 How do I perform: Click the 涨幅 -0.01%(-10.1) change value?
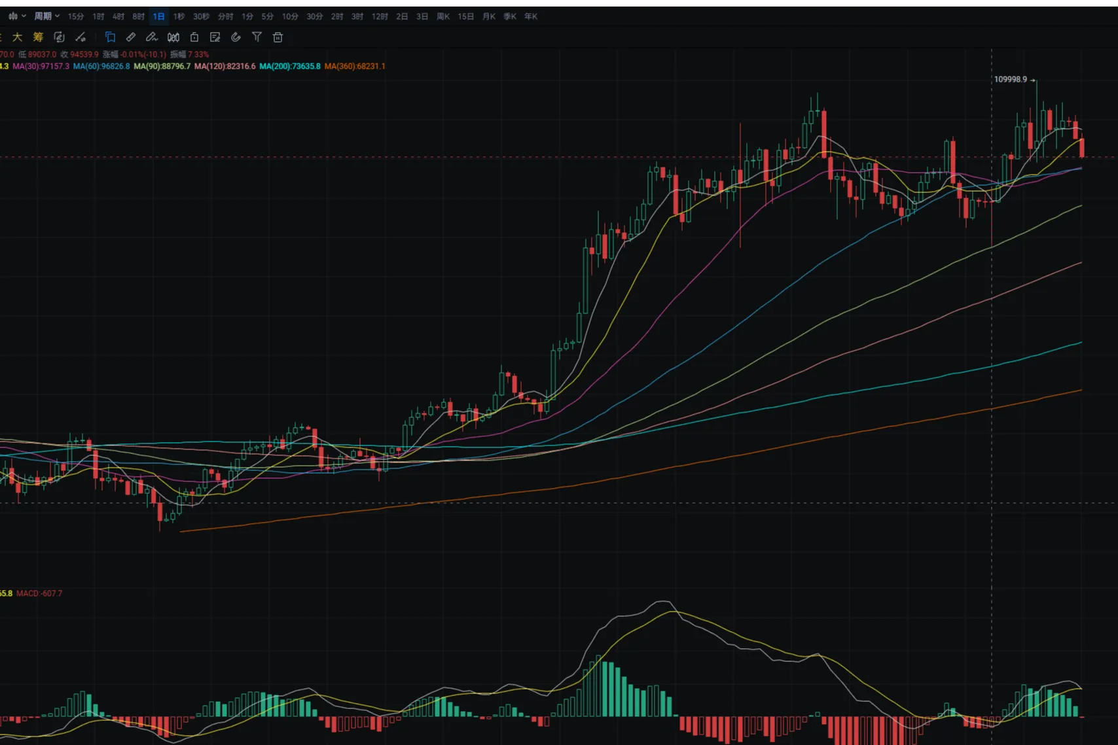click(135, 54)
